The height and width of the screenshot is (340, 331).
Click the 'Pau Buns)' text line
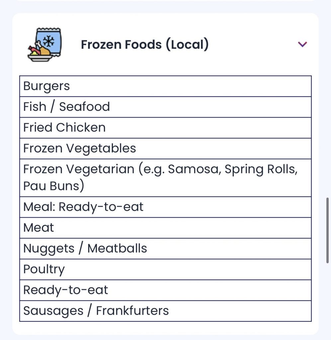[x=54, y=186]
